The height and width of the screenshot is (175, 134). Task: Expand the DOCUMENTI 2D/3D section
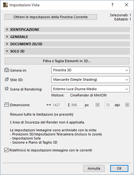click(x=67, y=44)
